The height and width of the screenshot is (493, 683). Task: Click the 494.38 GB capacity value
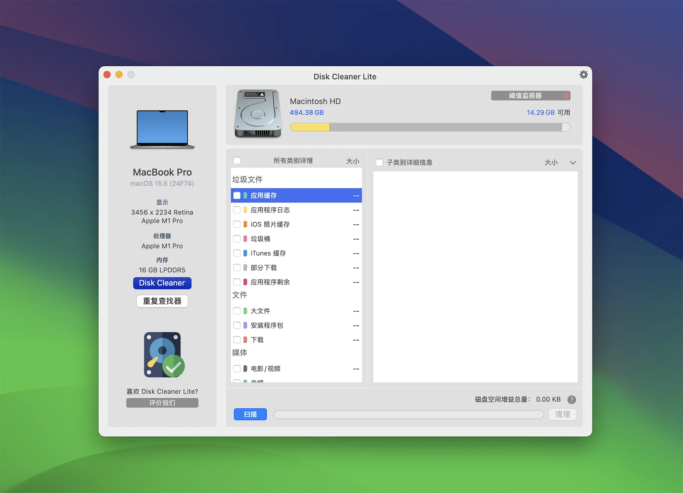[307, 113]
